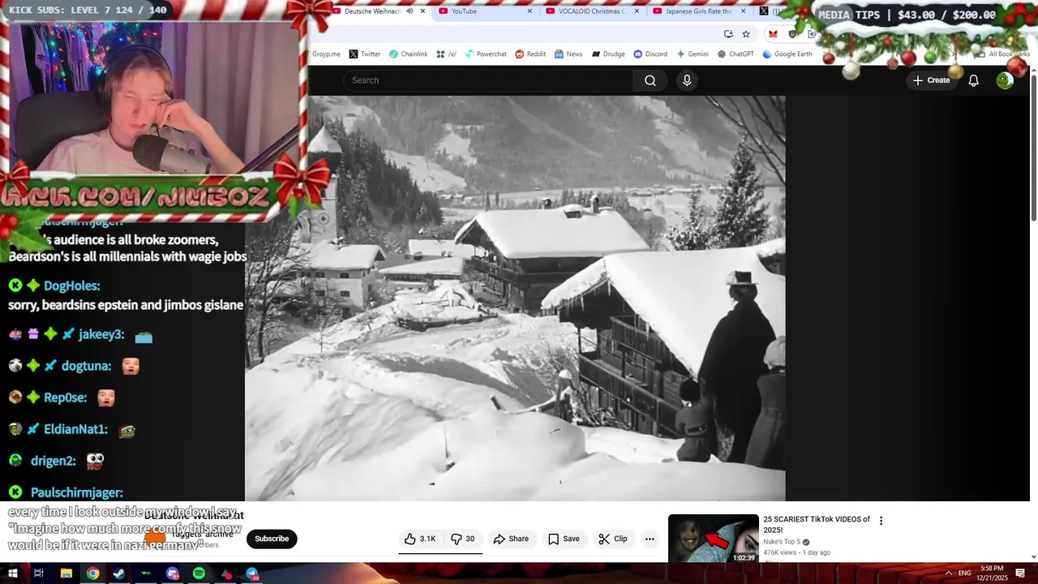Open Steam from the taskbar
The width and height of the screenshot is (1038, 584).
(119, 573)
